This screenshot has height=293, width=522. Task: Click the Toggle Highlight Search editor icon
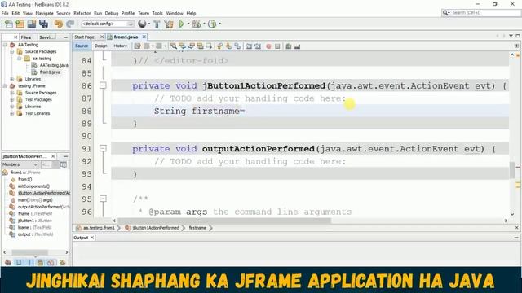click(x=200, y=46)
